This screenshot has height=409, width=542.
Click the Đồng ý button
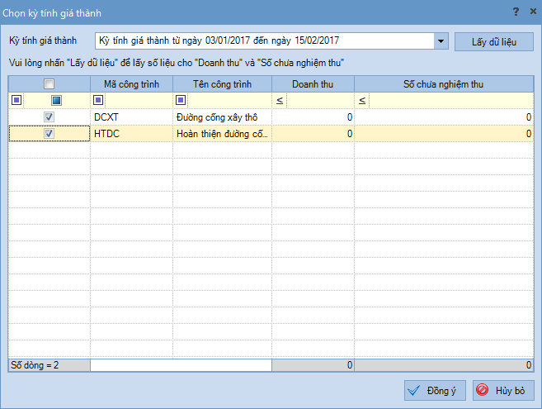click(x=436, y=390)
